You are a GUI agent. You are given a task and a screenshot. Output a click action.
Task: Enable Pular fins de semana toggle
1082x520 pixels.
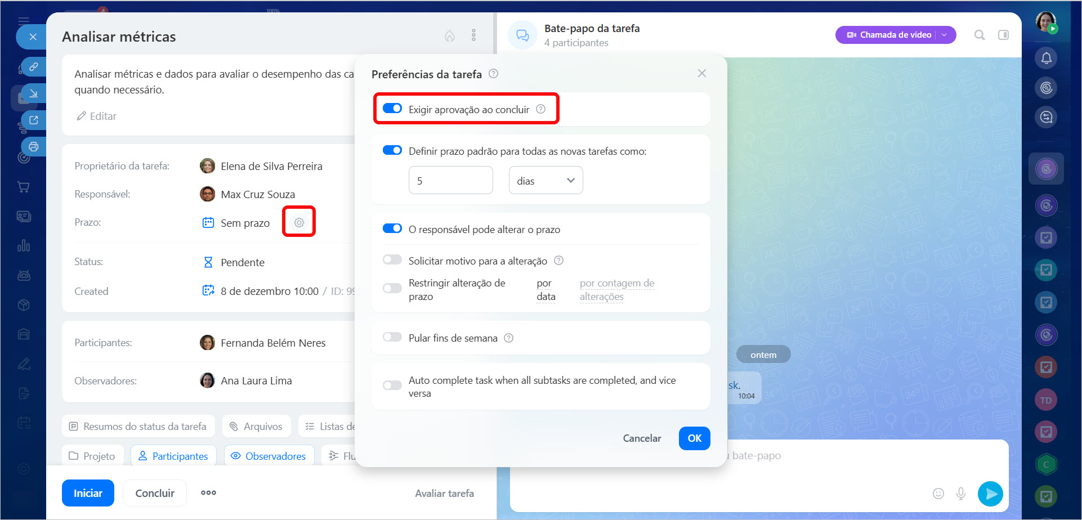tap(392, 337)
